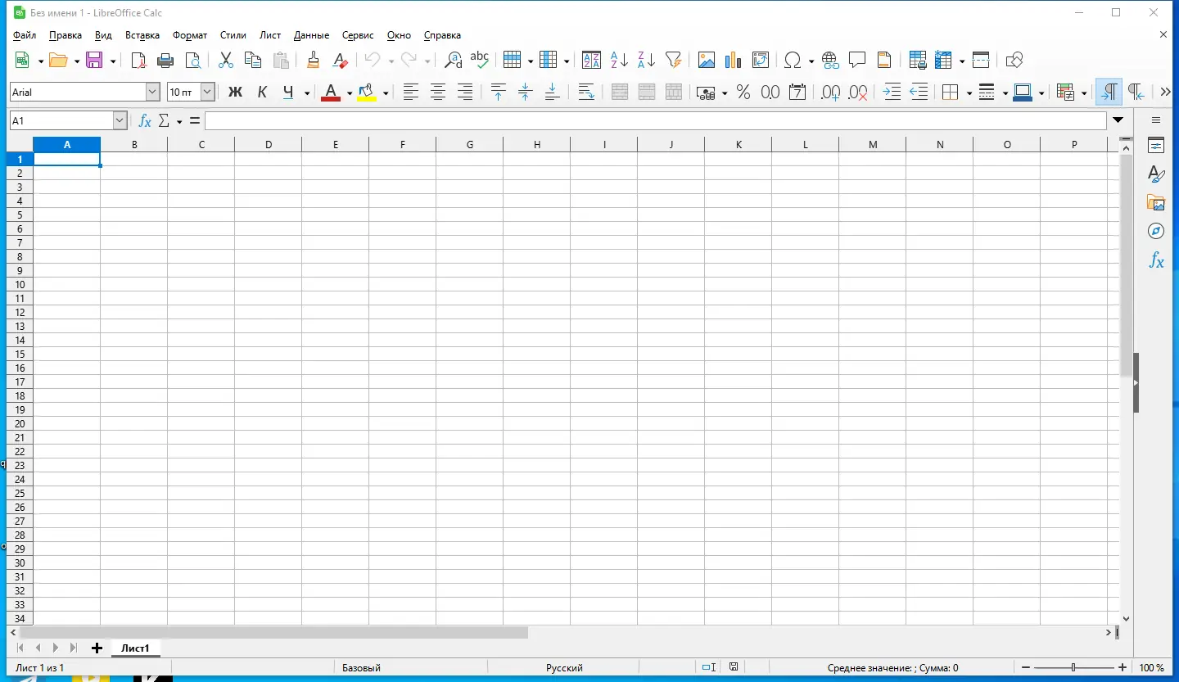Open the sidebar Properties panel

tap(1156, 146)
